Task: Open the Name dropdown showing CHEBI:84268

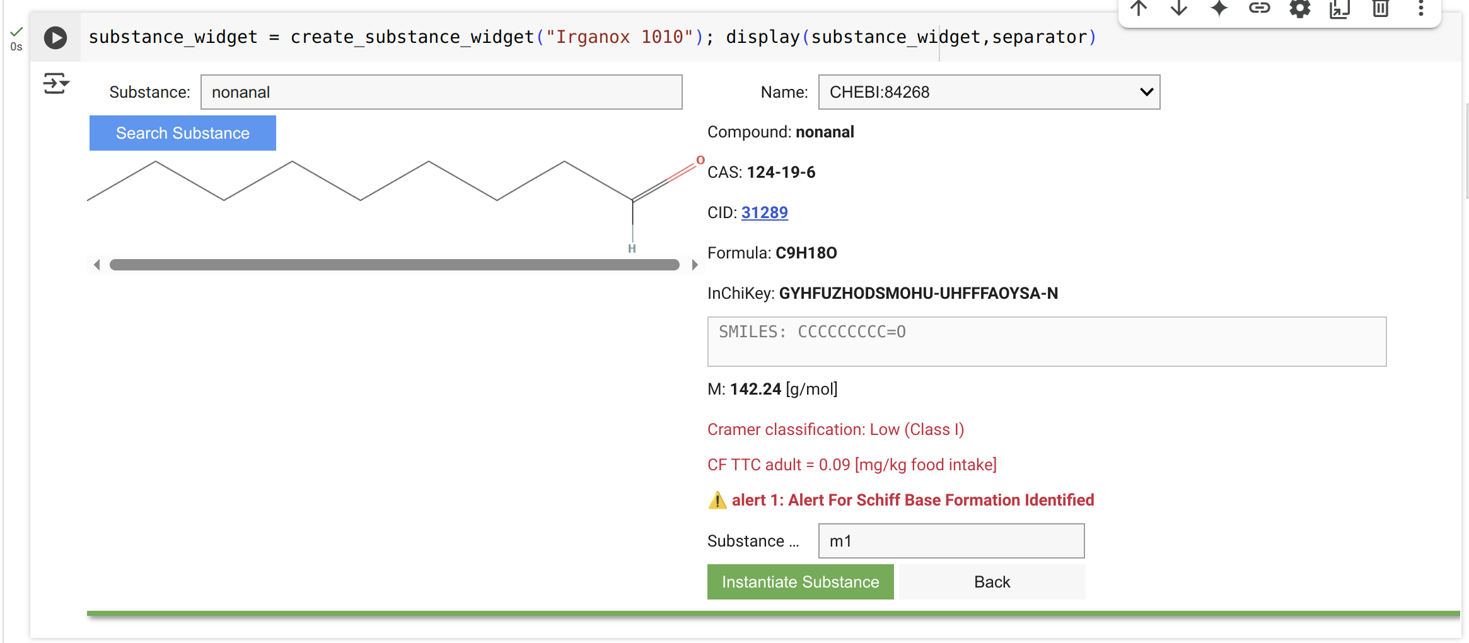Action: click(989, 92)
